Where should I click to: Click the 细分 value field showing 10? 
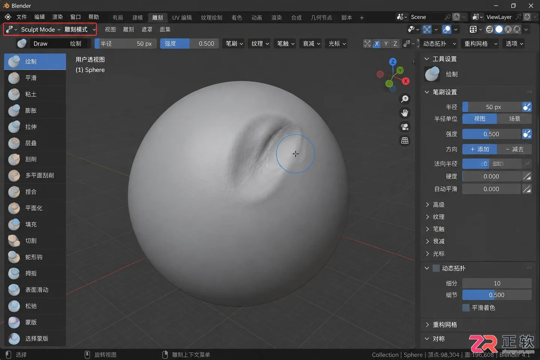[x=497, y=283]
